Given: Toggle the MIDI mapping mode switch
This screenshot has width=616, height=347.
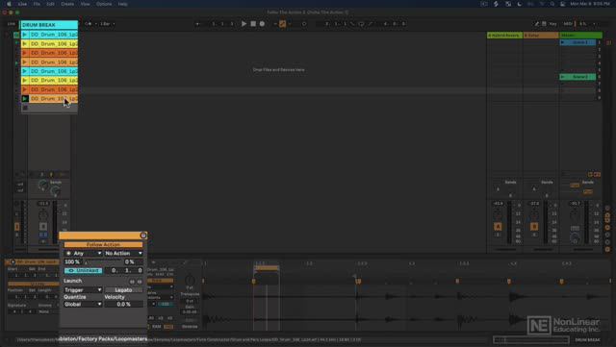Looking at the screenshot, I should pos(568,24).
